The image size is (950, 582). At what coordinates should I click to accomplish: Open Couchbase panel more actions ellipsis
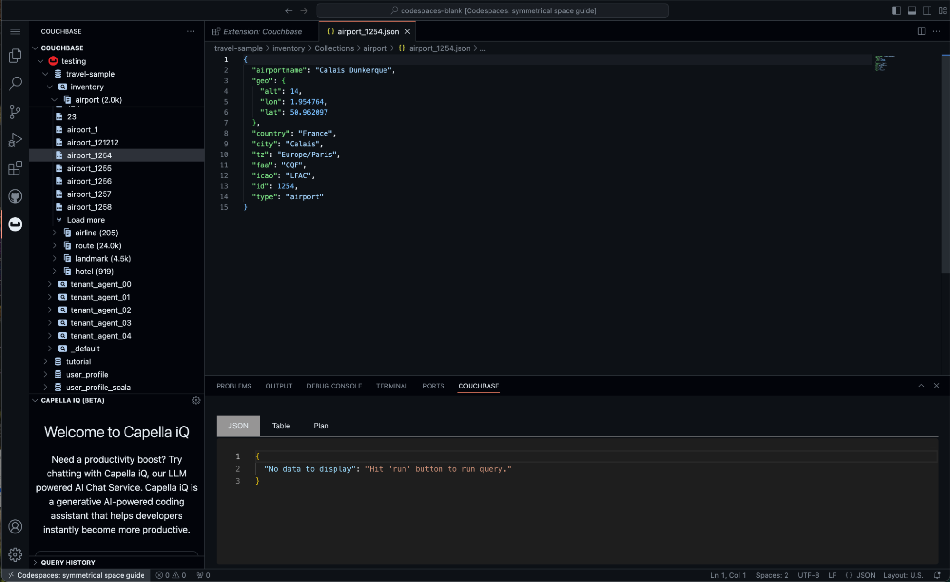pos(191,31)
